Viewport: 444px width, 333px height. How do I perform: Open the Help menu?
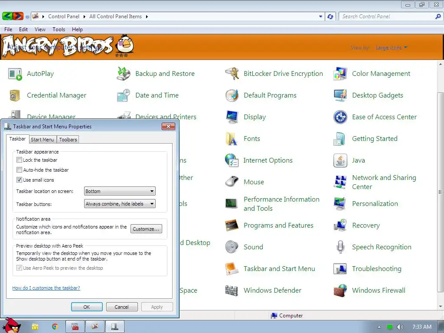(77, 29)
